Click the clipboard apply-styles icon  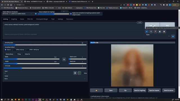pos(160,32)
